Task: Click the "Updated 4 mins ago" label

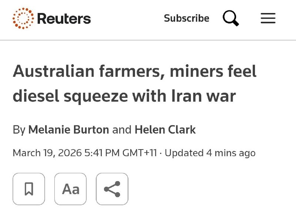Action: click(210, 153)
